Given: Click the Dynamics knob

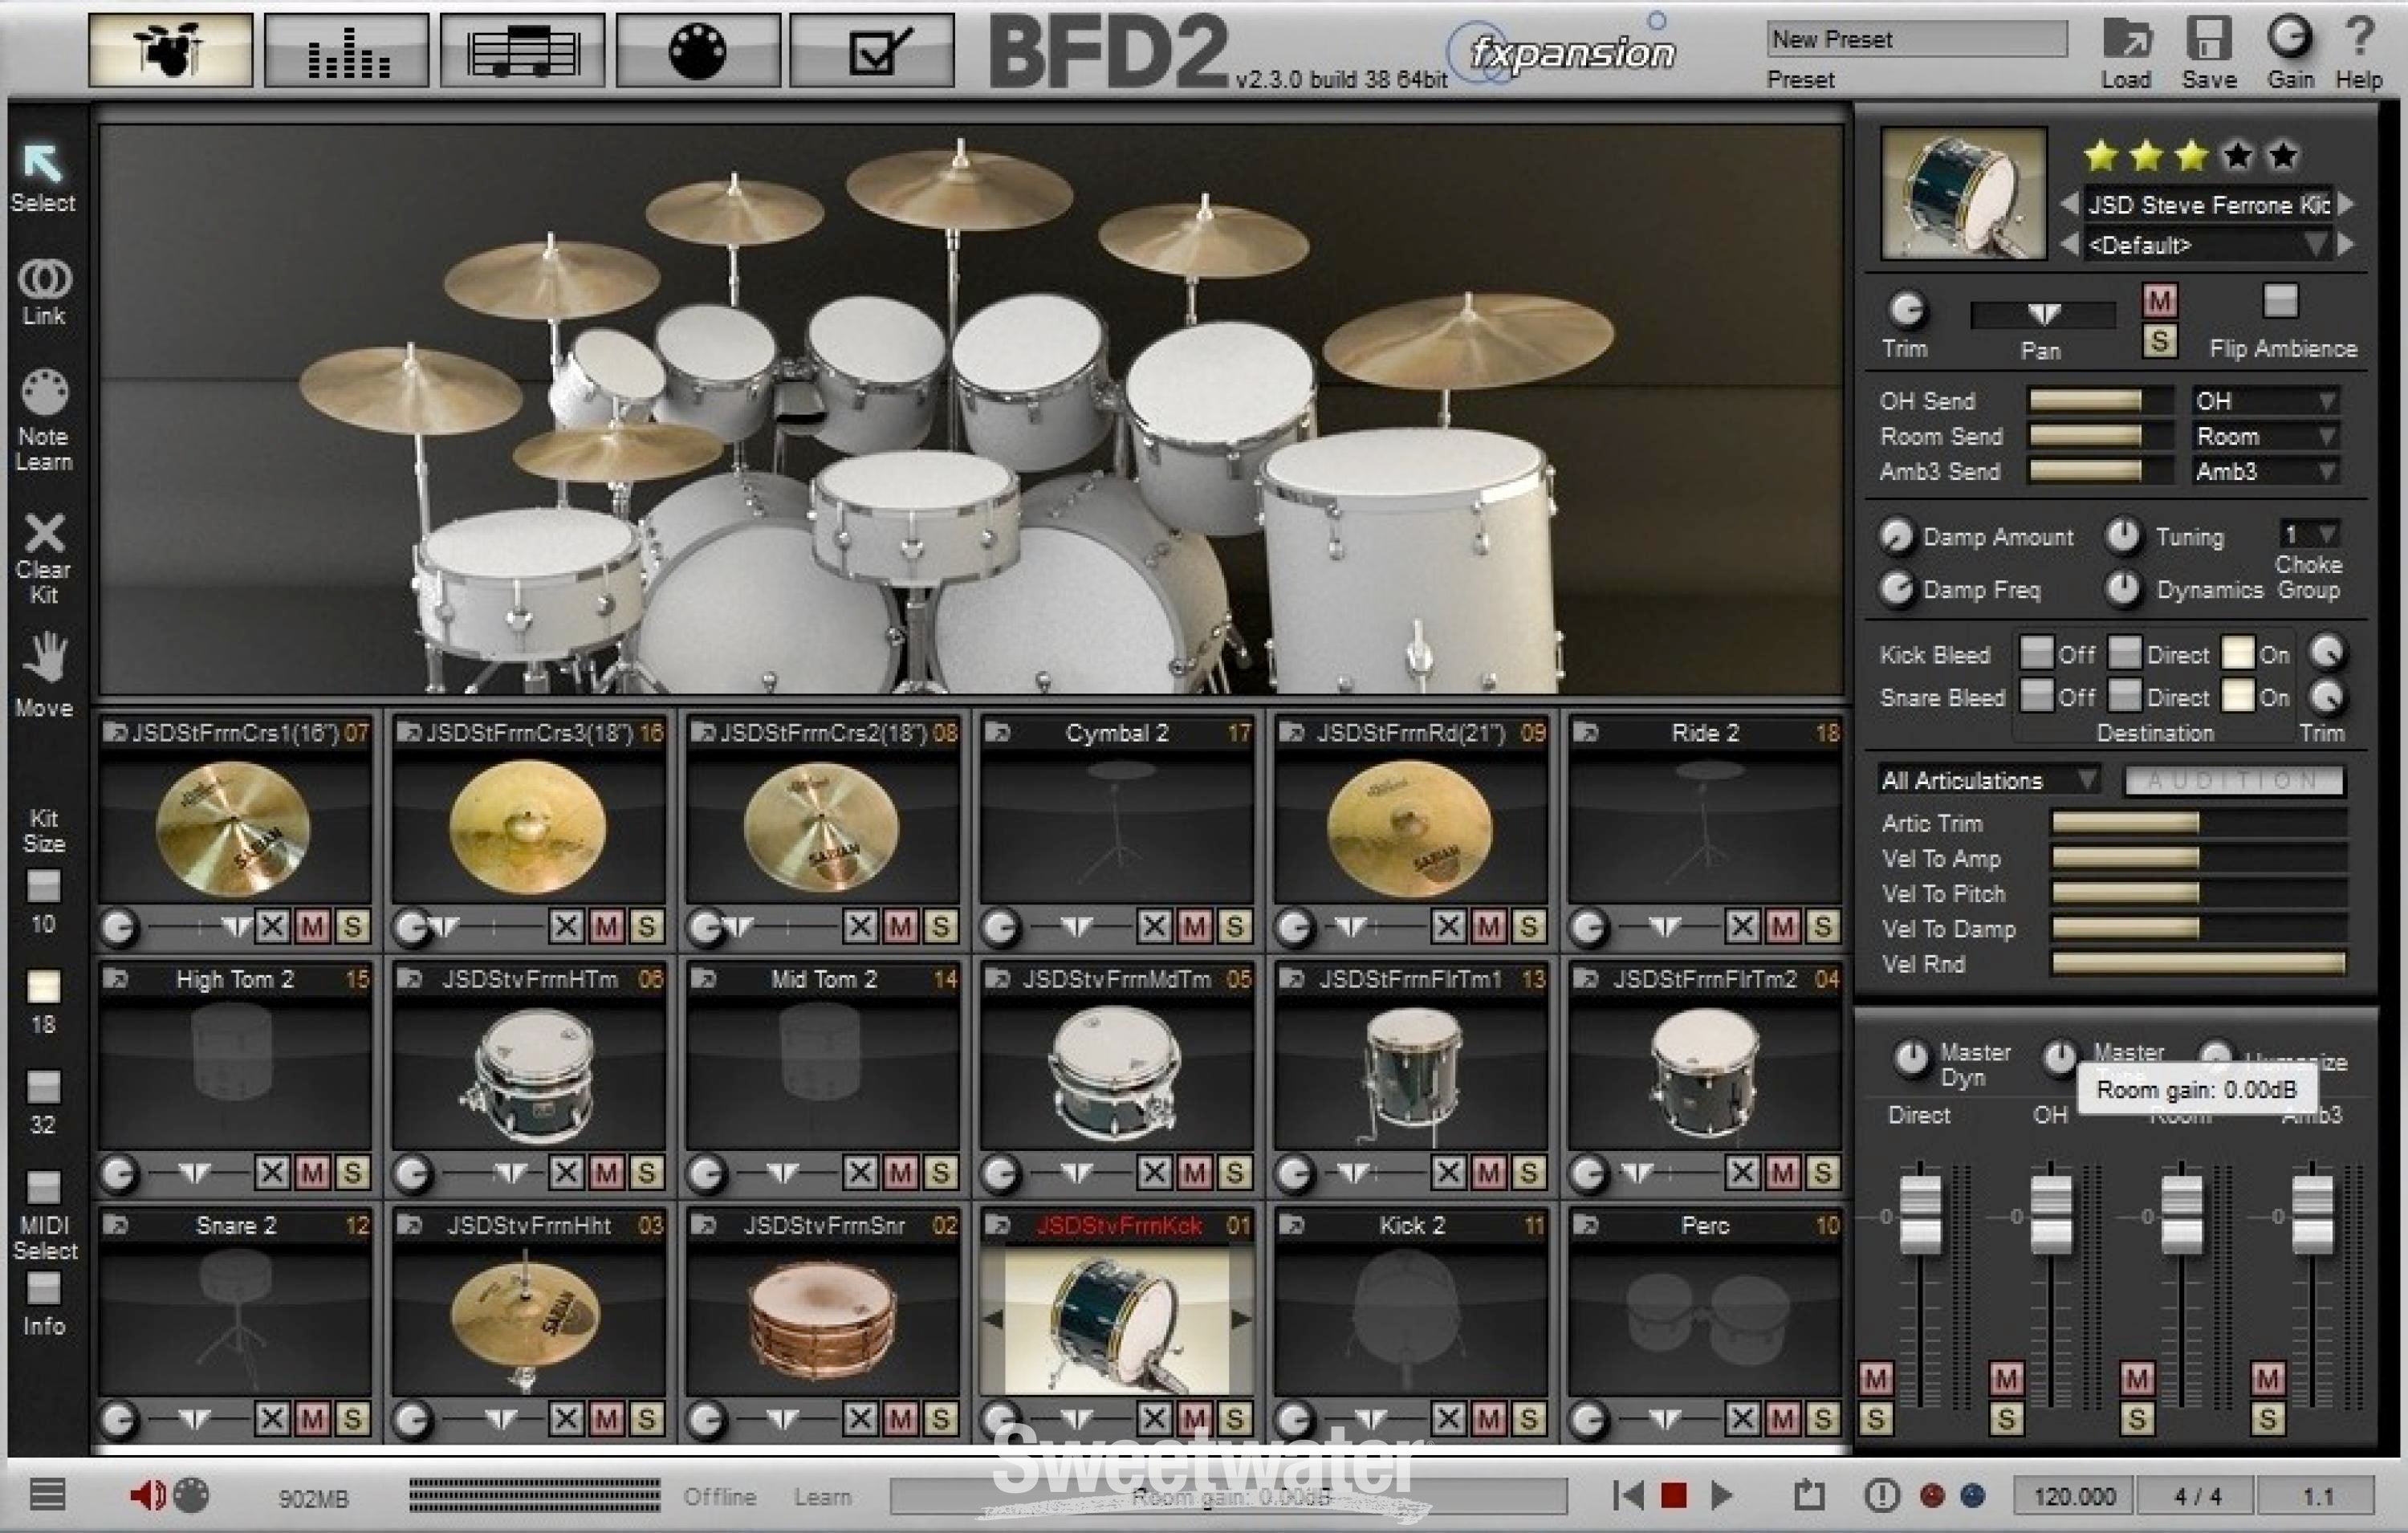Looking at the screenshot, I should click(x=2122, y=589).
